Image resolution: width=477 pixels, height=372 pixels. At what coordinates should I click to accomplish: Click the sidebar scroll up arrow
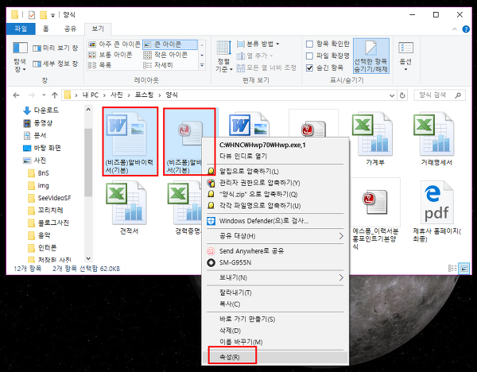click(88, 110)
